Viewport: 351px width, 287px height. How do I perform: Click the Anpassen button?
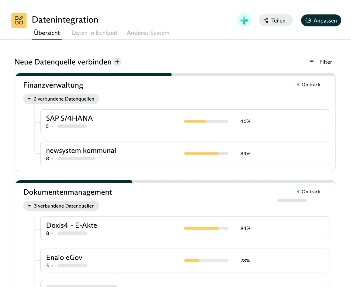[321, 21]
